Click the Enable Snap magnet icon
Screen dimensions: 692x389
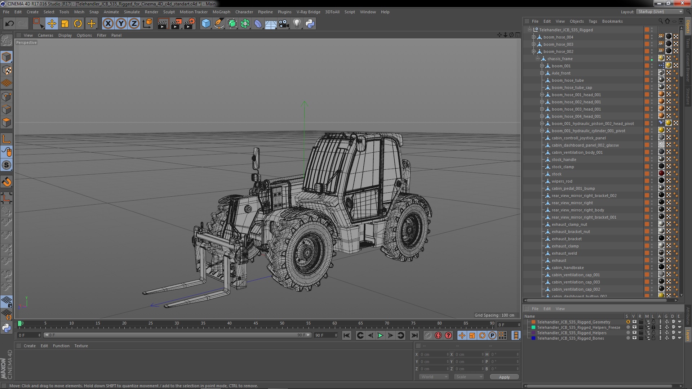[x=6, y=182]
